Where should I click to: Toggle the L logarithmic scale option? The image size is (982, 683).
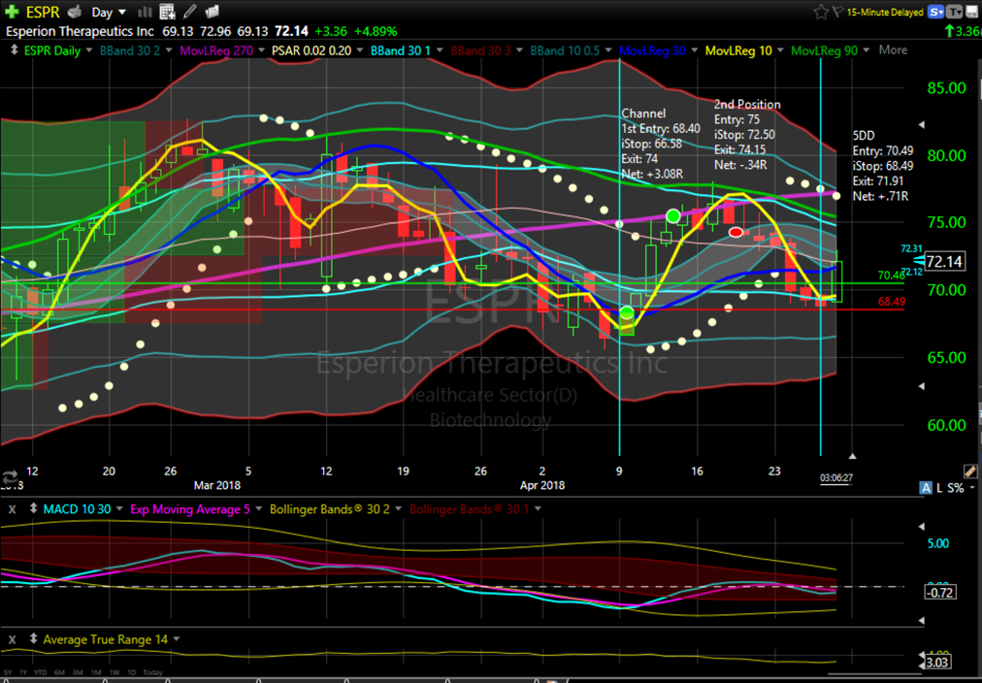(939, 488)
